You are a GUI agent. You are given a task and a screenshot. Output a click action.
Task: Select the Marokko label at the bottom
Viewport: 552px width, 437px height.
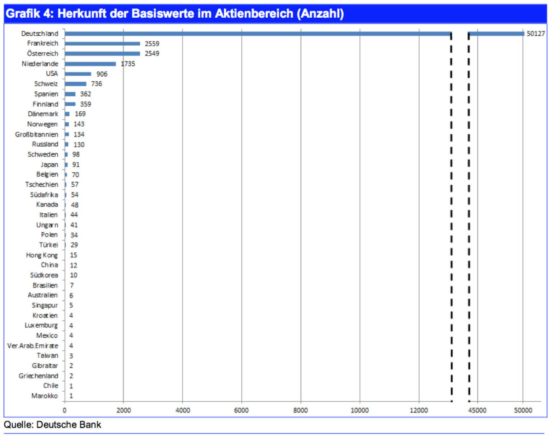pyautogui.click(x=44, y=396)
